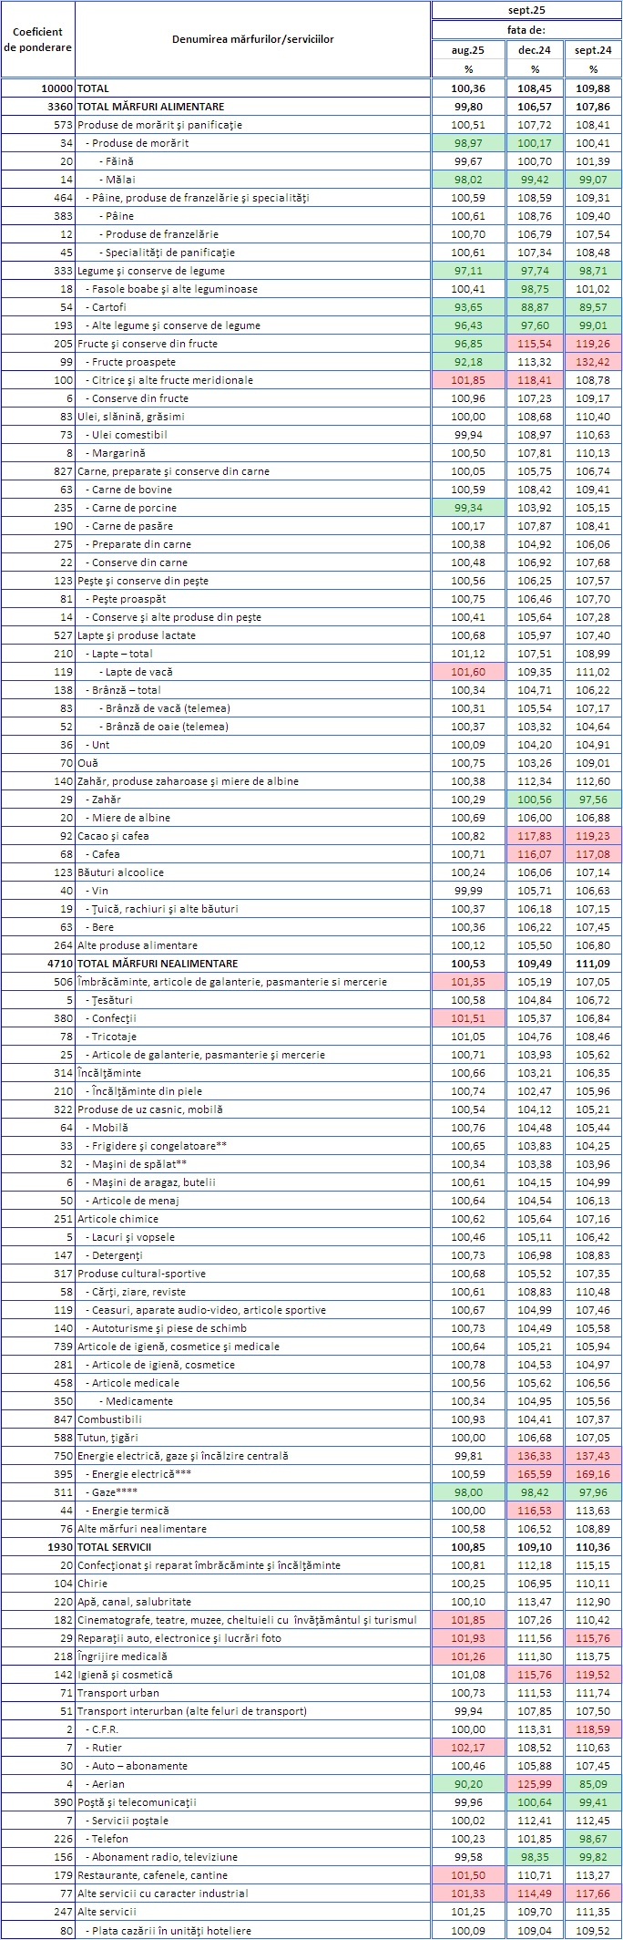Click the "Denumirea mărfurilor/serviciilor" column header
The height and width of the screenshot is (1940, 623).
252,40
